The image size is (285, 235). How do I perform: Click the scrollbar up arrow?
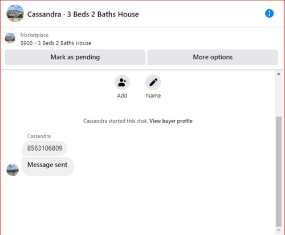click(x=279, y=74)
